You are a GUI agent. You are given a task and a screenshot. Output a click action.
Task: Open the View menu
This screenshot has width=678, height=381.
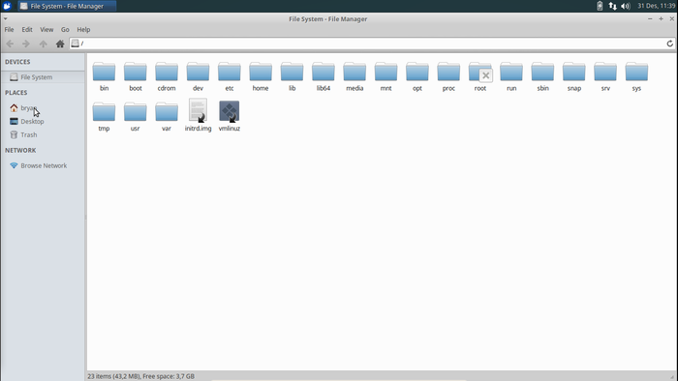(x=46, y=30)
